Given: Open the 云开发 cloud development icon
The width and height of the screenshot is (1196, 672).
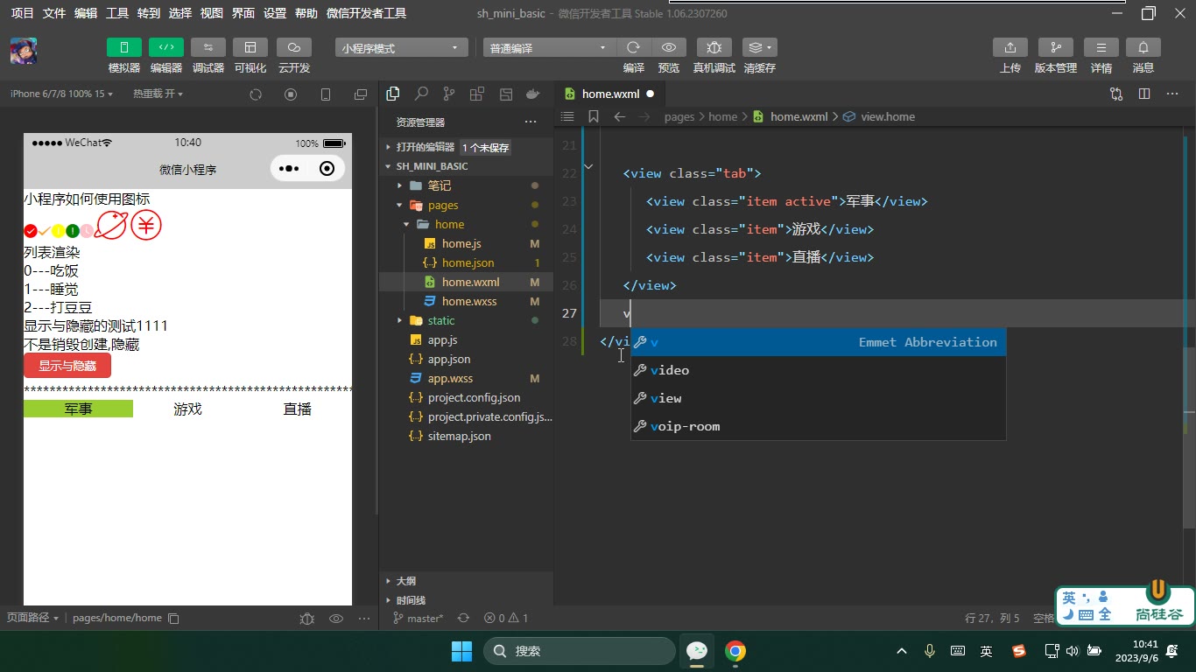Looking at the screenshot, I should click(x=294, y=47).
